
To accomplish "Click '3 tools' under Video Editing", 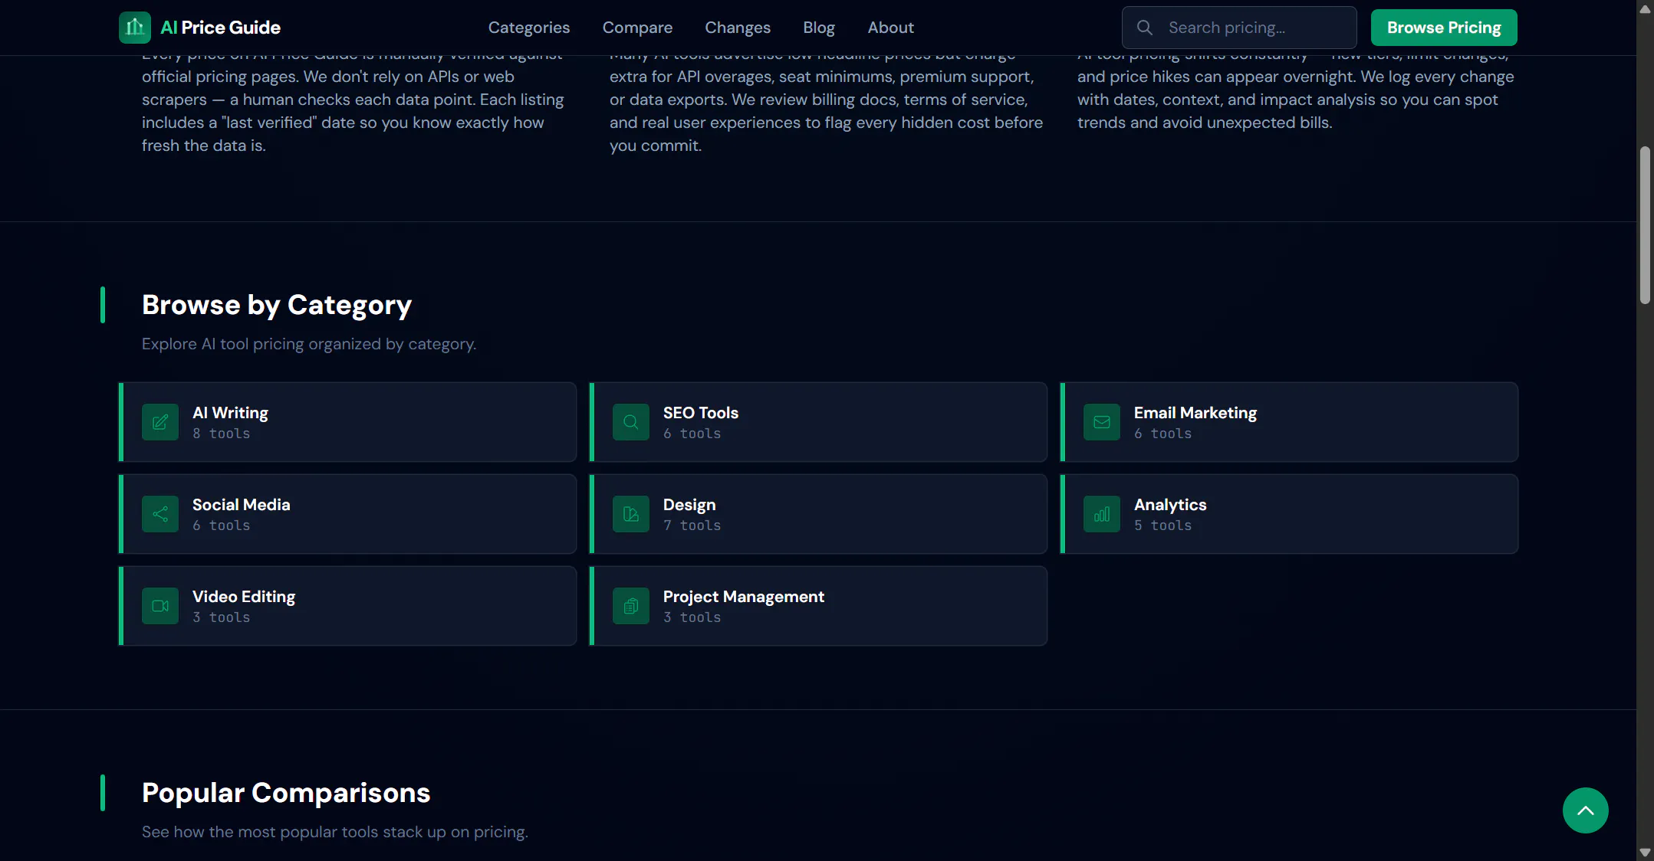I will [222, 617].
